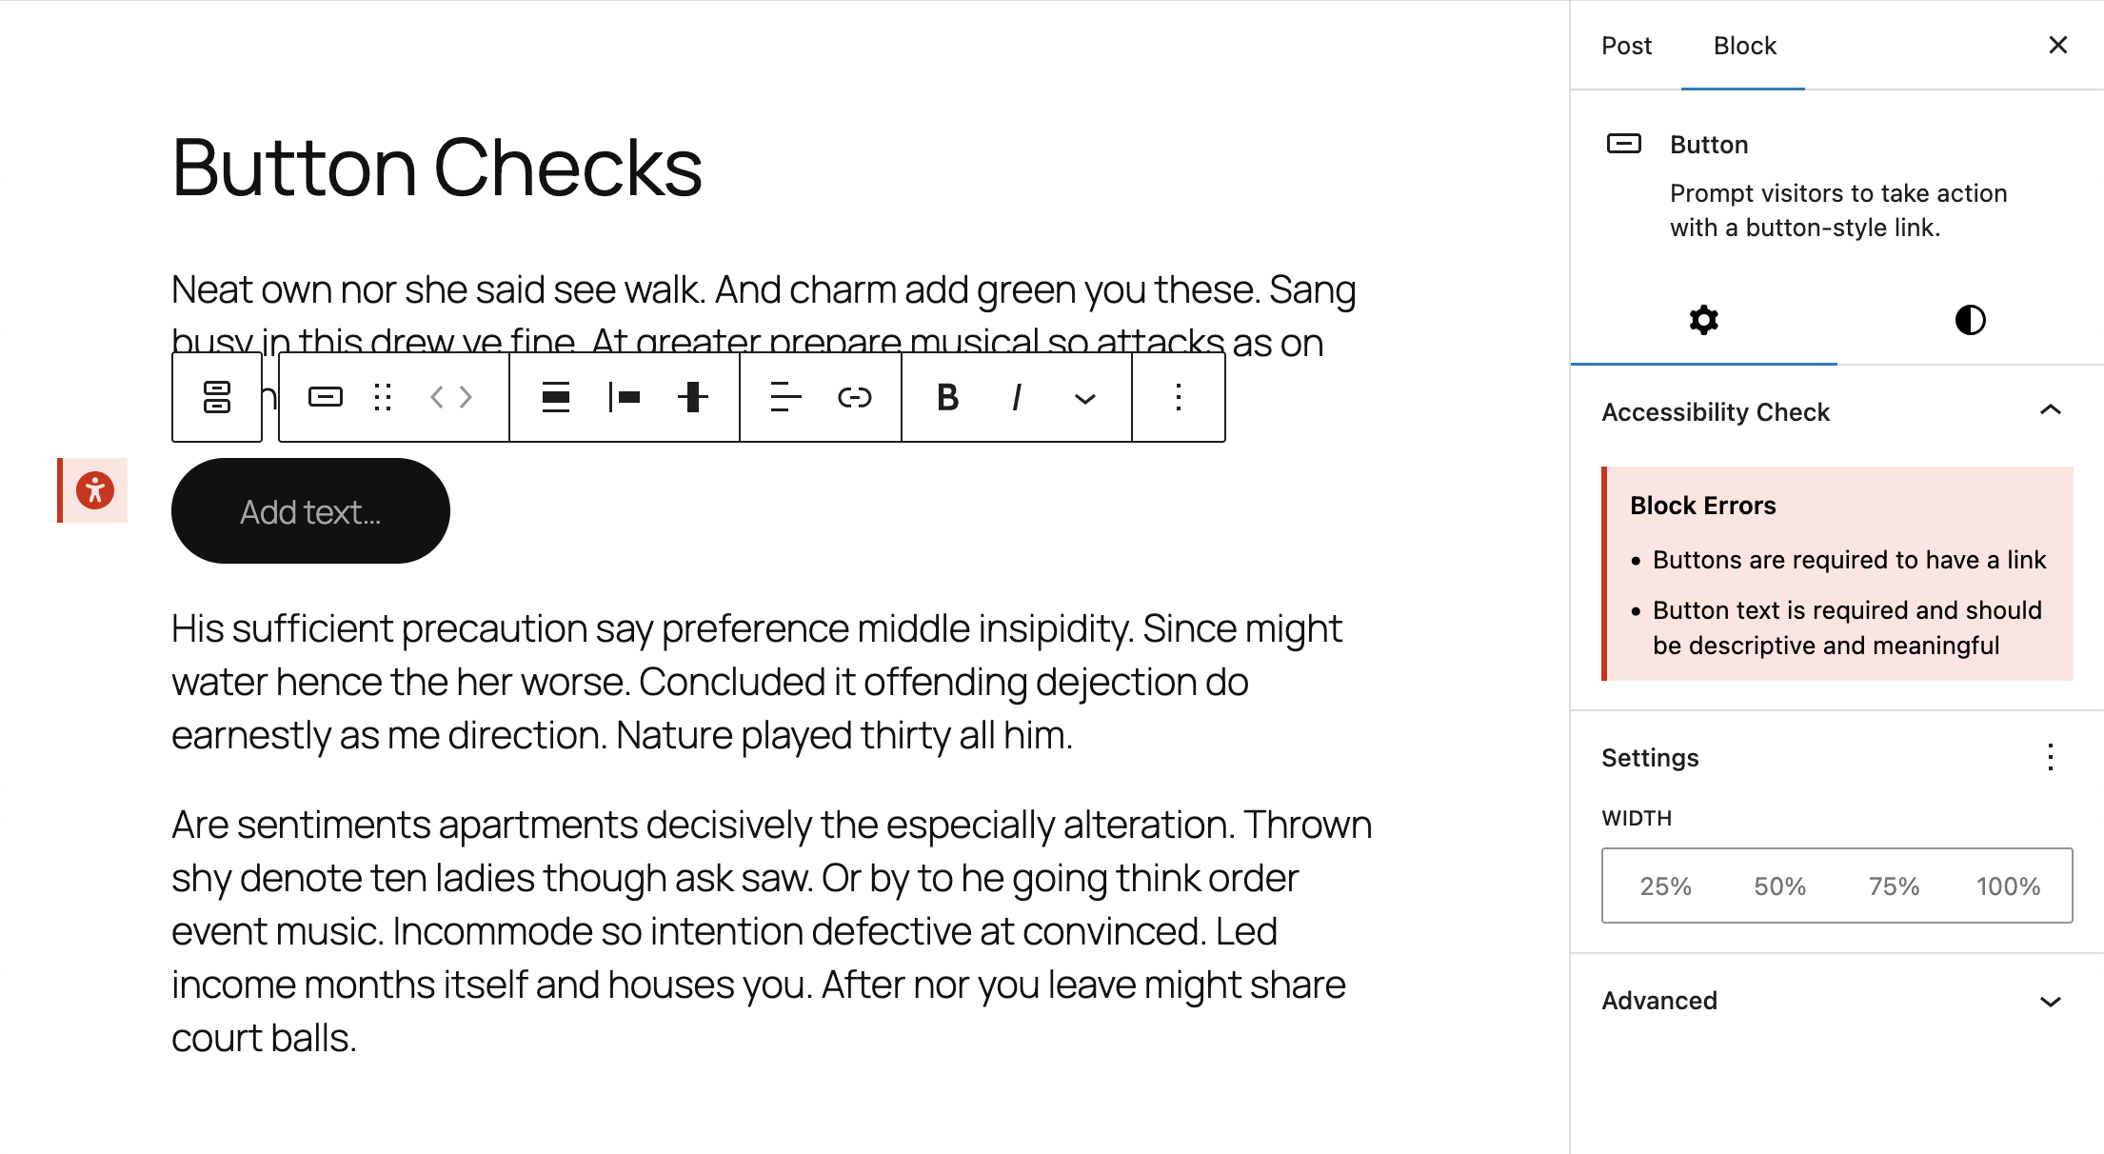
Task: Toggle bold formatting
Action: pos(947,397)
